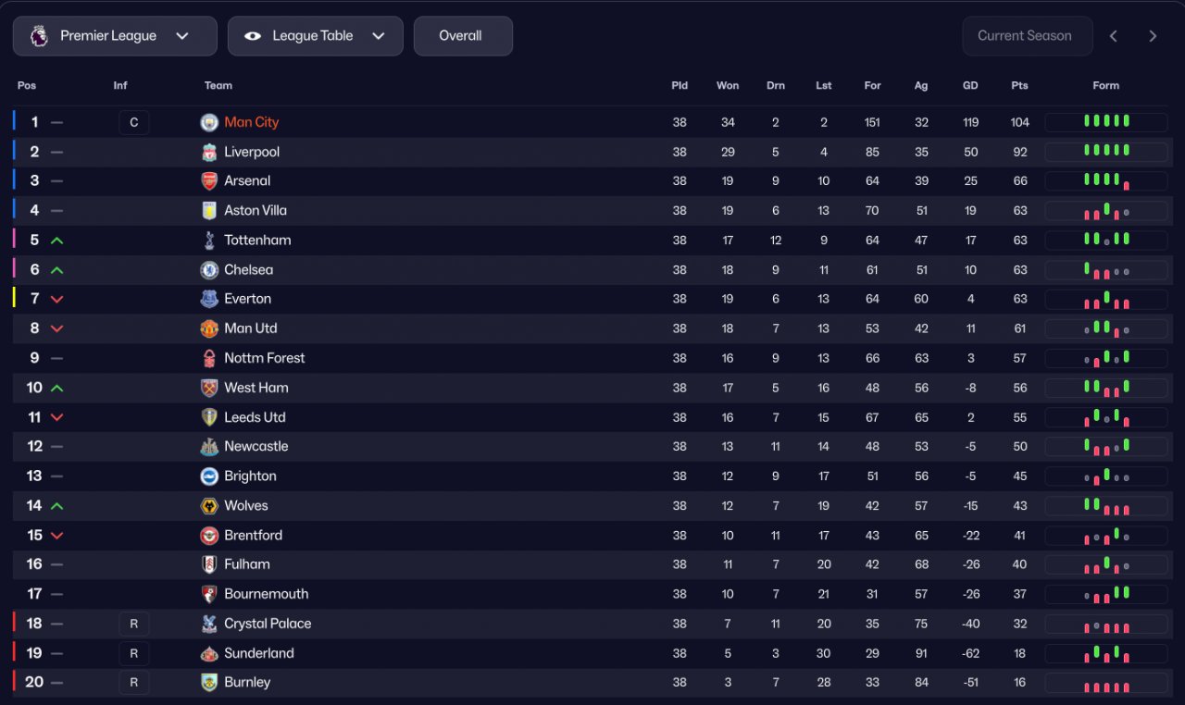Screen dimensions: 1185x705
Task: Go to the previous season arrow
Action: pyautogui.click(x=1114, y=36)
